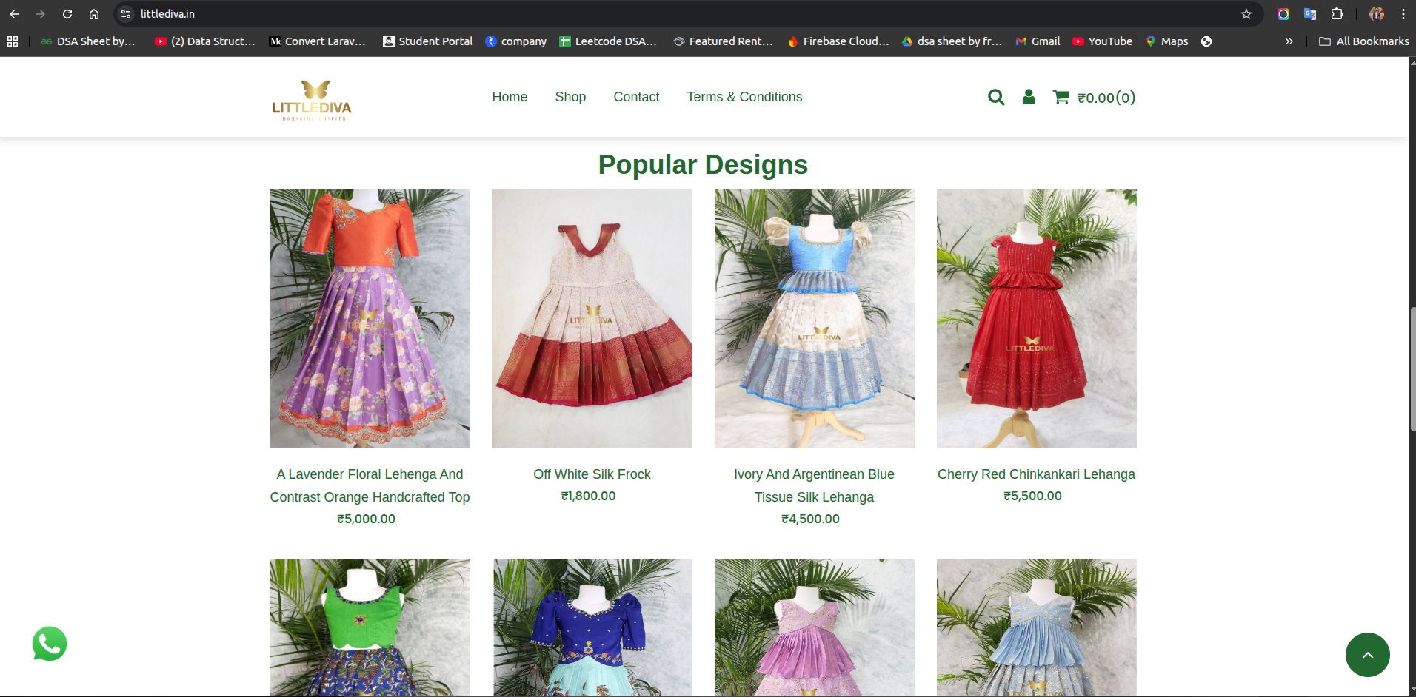
Task: Open Chrome's three-dot menu
Action: [1403, 14]
